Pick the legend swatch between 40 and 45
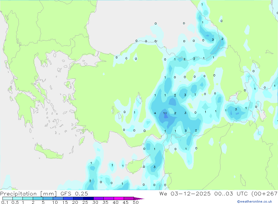The image size is (278, 204). 119,198
